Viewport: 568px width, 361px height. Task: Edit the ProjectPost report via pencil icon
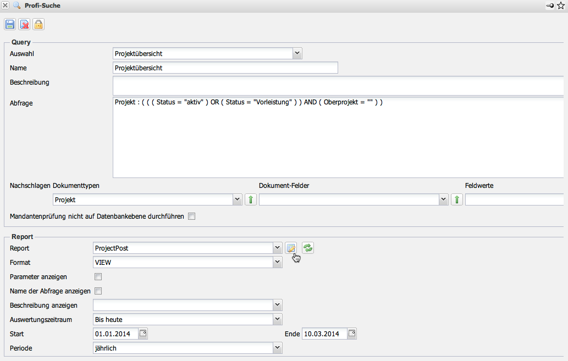pyautogui.click(x=291, y=248)
